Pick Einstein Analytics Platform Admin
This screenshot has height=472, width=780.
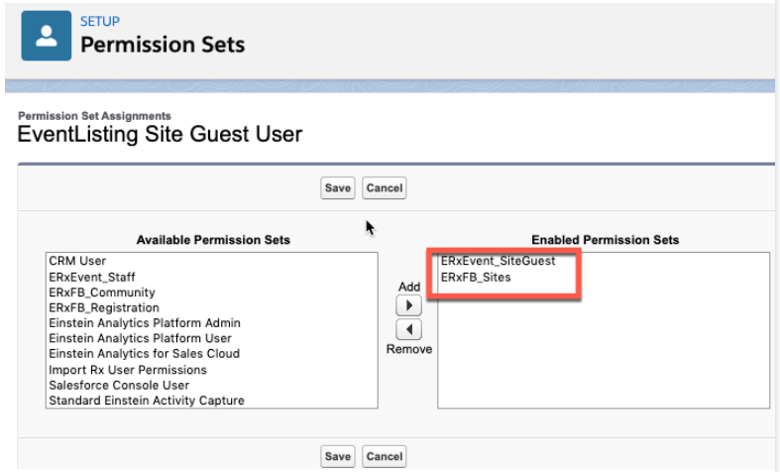coord(144,323)
